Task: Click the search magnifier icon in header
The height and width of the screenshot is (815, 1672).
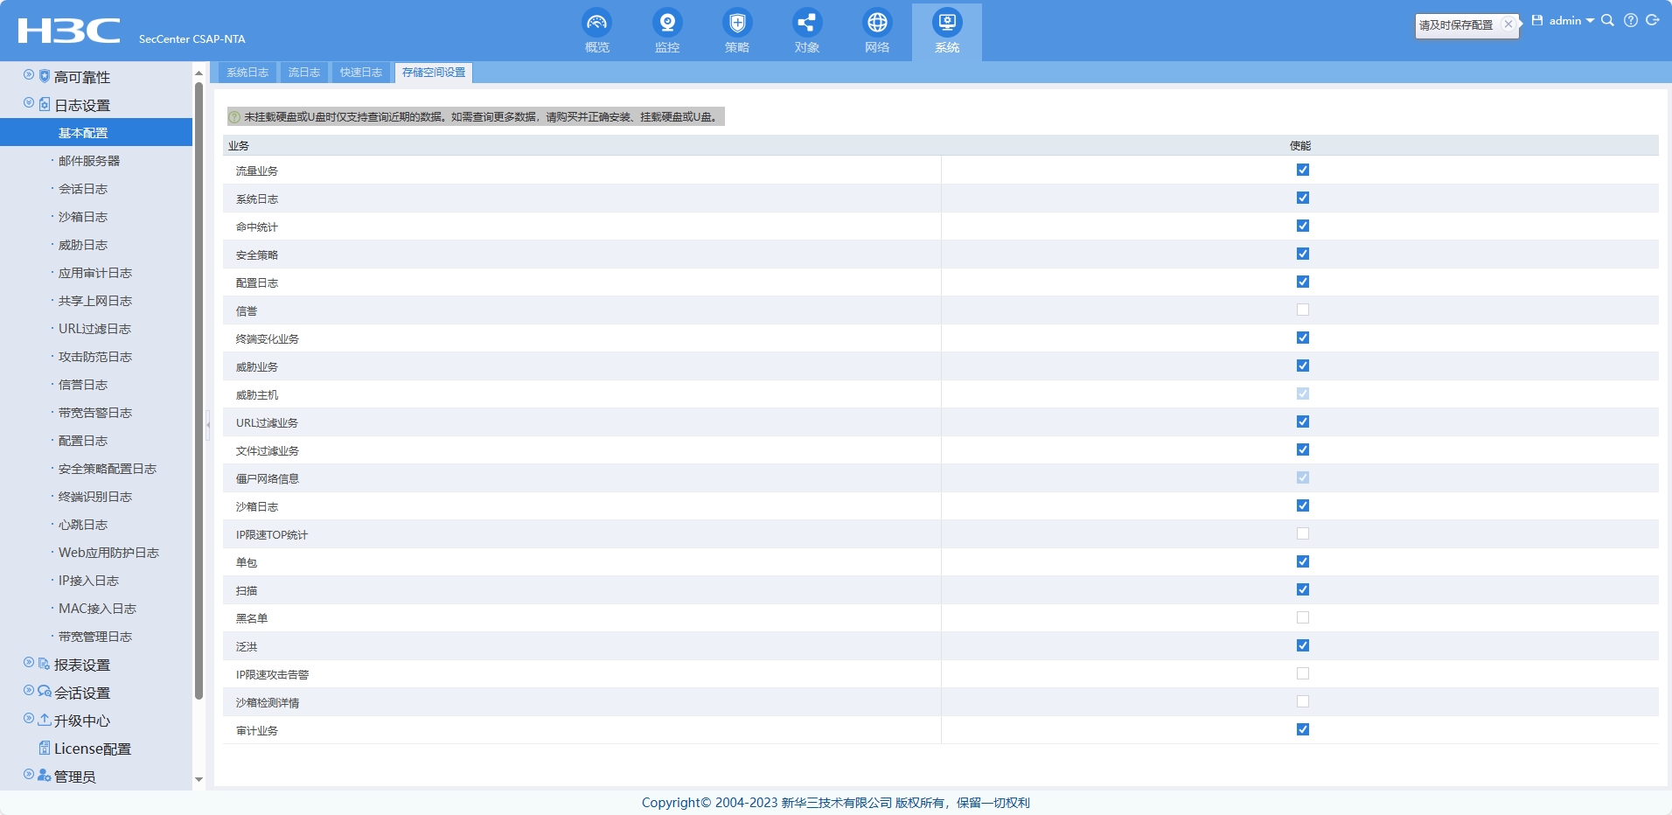Action: pyautogui.click(x=1607, y=20)
